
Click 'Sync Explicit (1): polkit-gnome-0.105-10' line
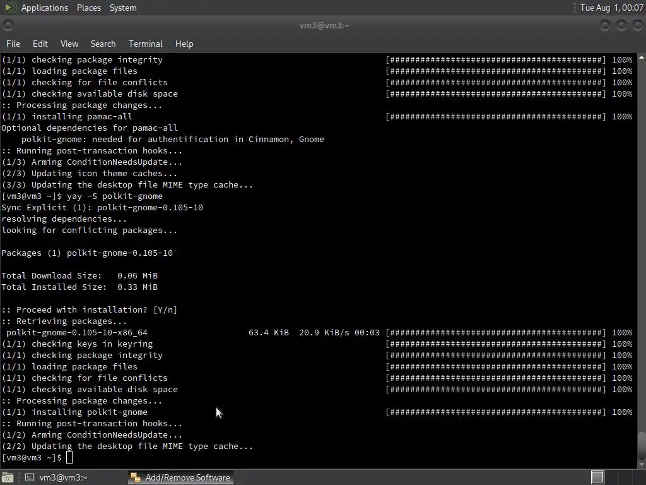[x=102, y=207]
